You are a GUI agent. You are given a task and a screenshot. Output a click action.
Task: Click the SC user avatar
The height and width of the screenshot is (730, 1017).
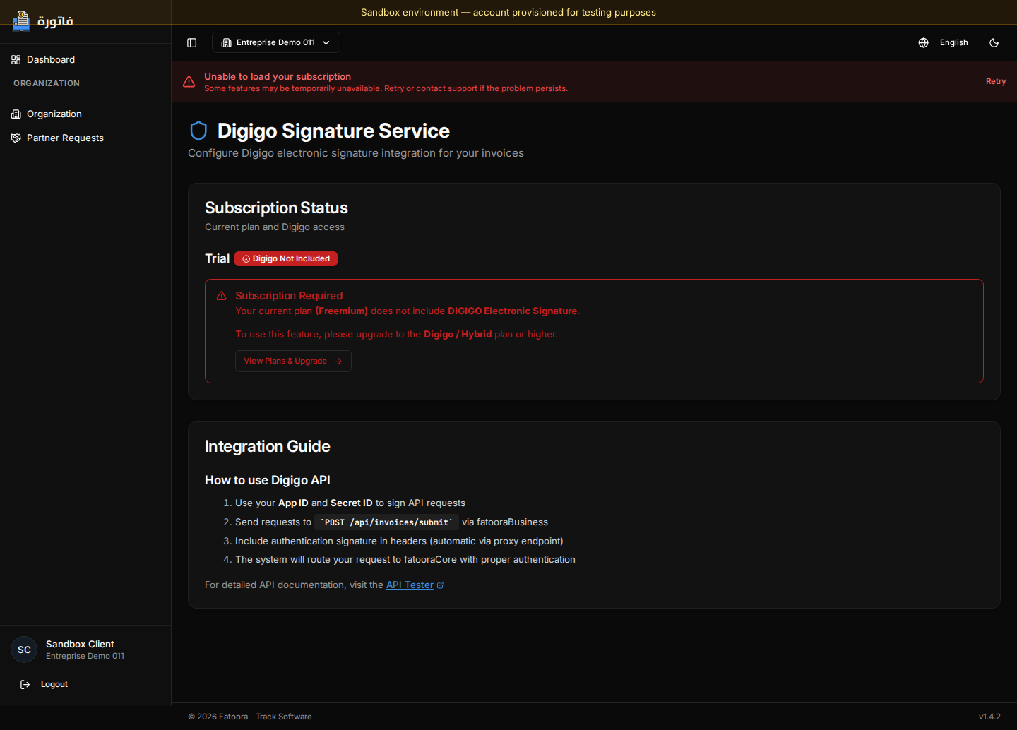[x=24, y=650]
